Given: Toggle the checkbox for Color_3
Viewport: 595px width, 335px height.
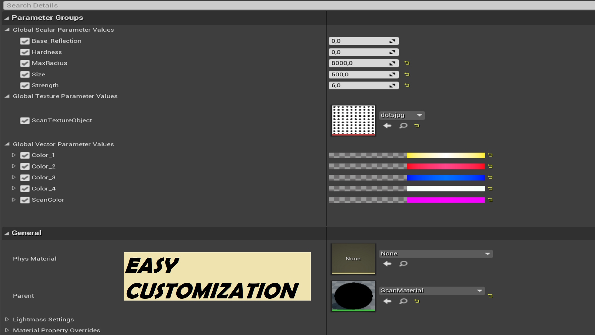Looking at the screenshot, I should 25,177.
